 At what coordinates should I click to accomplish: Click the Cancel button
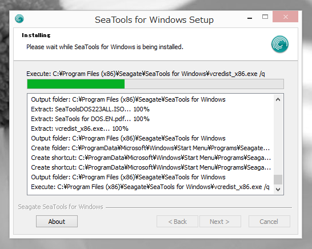[x=269, y=222]
